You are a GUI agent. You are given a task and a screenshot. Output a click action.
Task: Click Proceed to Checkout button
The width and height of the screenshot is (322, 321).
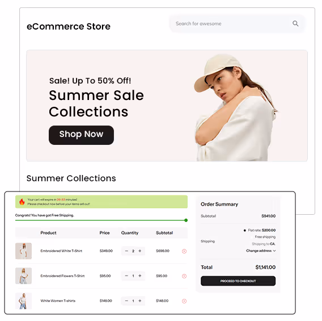click(238, 281)
